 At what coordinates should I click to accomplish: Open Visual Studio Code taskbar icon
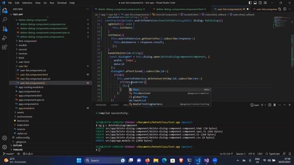pos(198,160)
